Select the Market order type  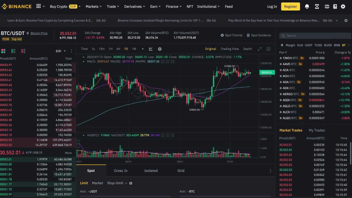click(98, 183)
